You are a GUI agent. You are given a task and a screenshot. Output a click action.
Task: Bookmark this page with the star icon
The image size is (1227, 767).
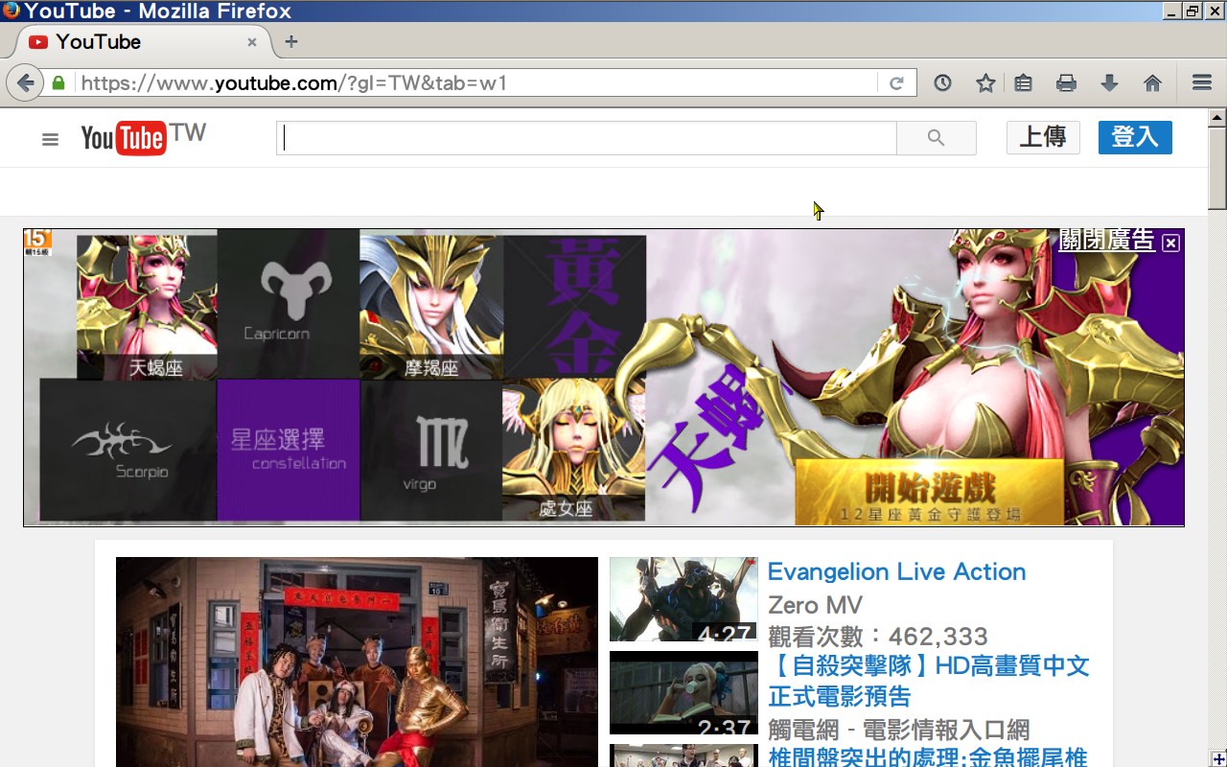click(984, 83)
